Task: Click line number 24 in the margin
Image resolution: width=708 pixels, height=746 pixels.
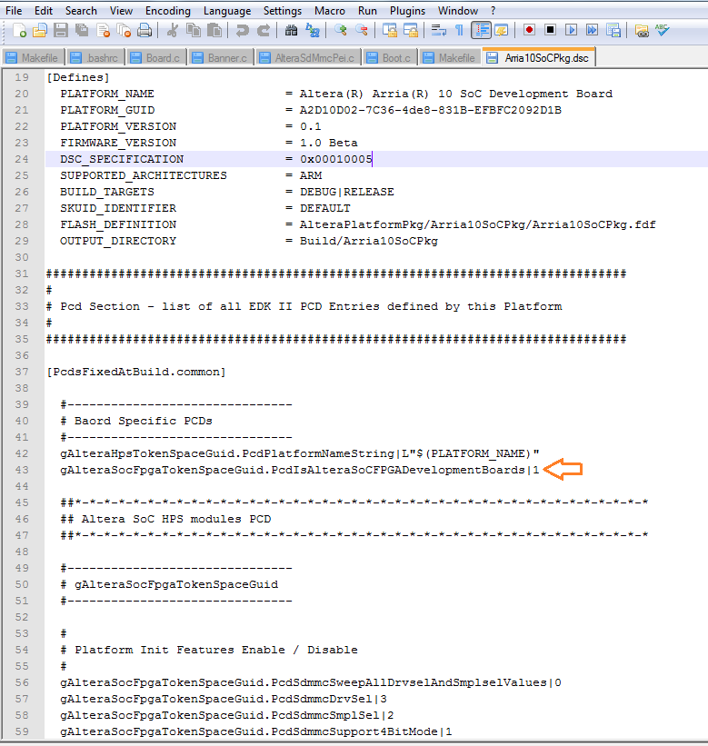Action: point(22,159)
